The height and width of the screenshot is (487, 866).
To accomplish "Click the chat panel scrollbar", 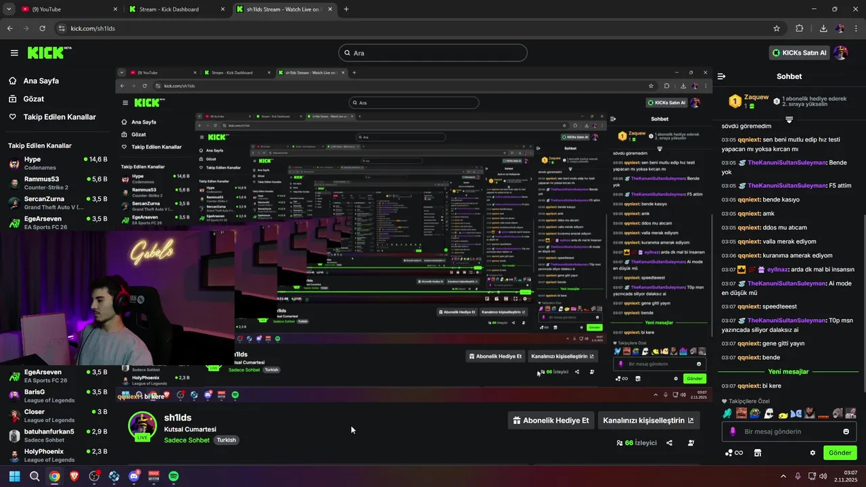I will point(863,304).
